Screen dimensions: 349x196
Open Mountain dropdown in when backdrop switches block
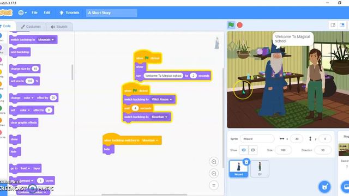(x=151, y=140)
